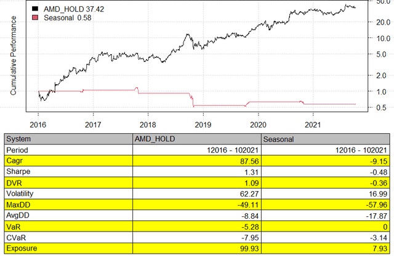Viewport: 394px width, 258px height.
Task: Click the 2020 x-axis label
Action: click(258, 125)
